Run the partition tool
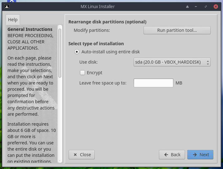Viewport: 223px width, 169px height. [x=177, y=30]
